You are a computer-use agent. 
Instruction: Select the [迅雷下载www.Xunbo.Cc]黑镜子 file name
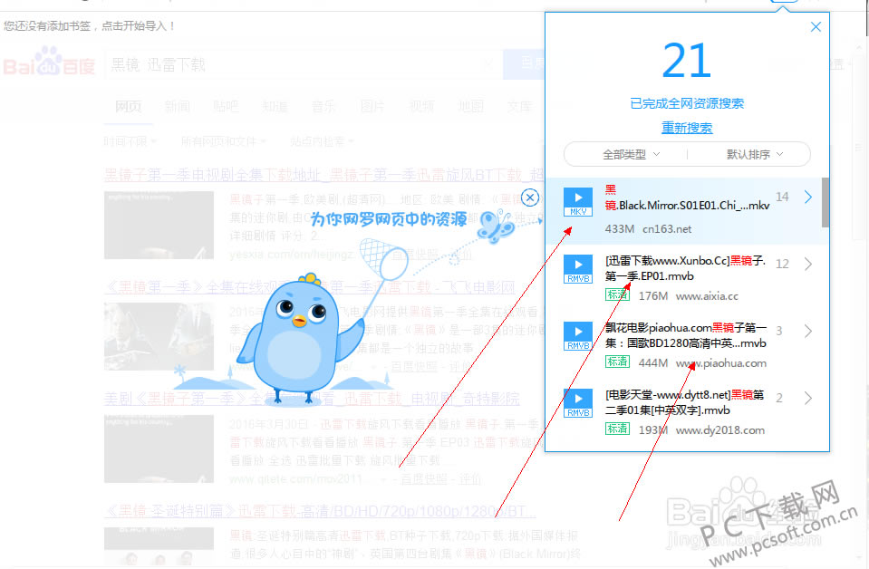click(685, 268)
